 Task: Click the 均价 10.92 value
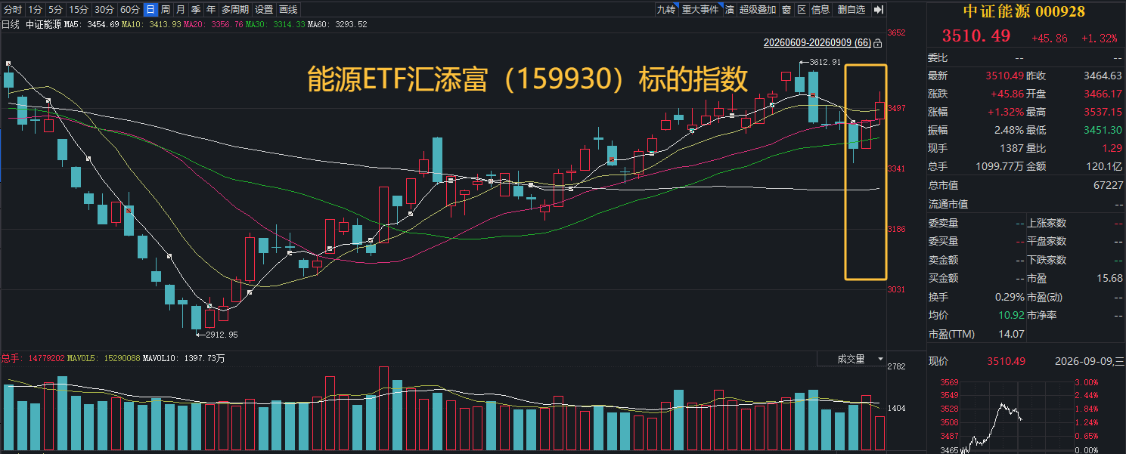(x=1013, y=315)
